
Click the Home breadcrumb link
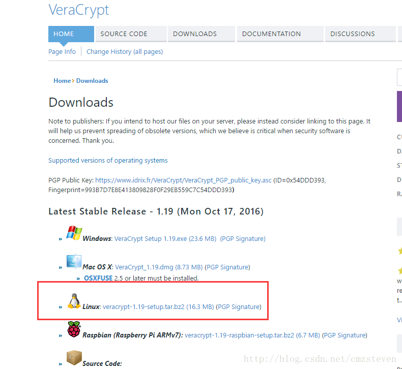(62, 81)
